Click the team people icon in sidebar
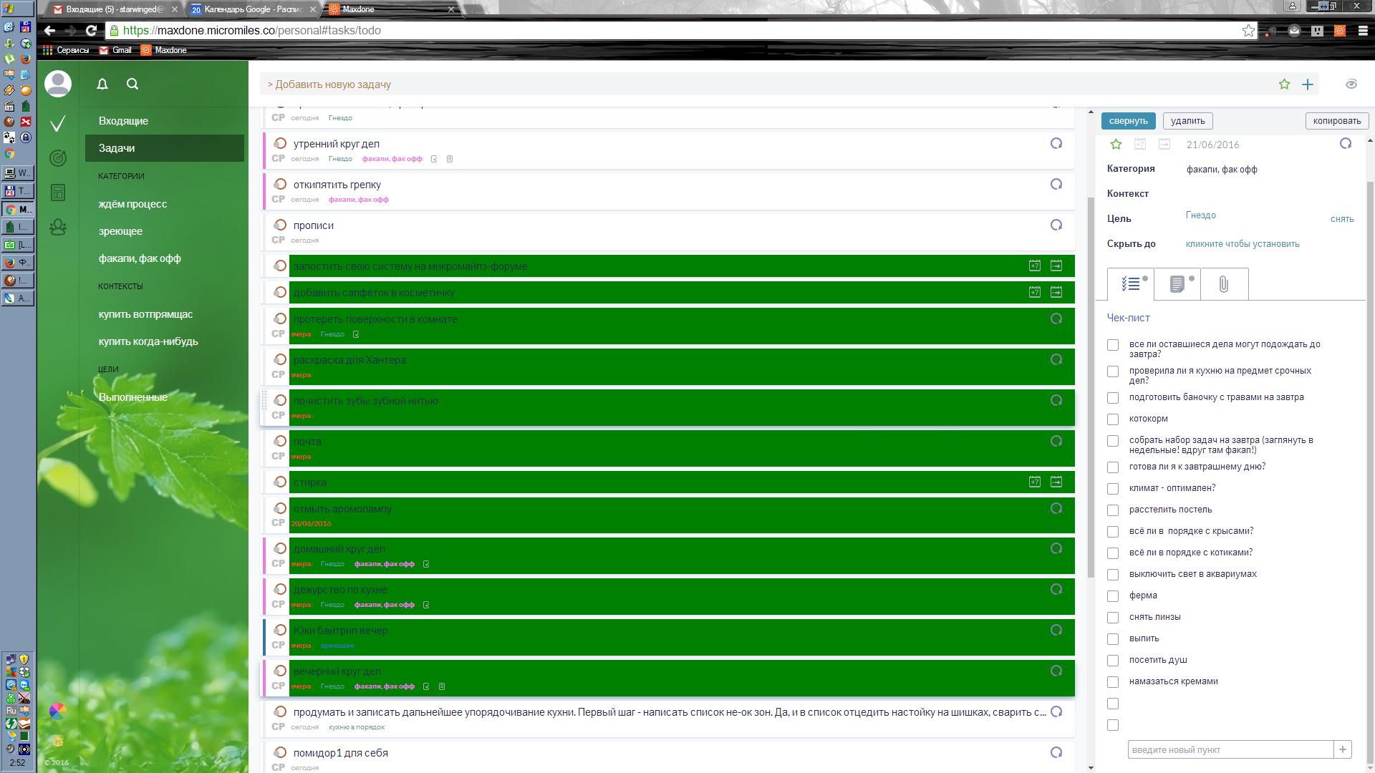 click(x=58, y=228)
